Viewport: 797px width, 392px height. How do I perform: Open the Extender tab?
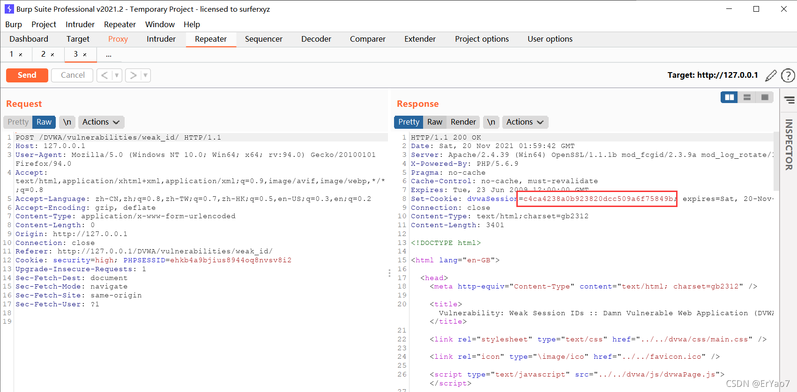click(x=420, y=39)
